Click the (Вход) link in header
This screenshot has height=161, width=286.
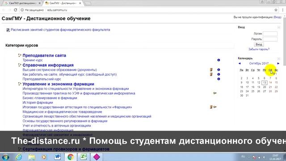tap(277, 17)
